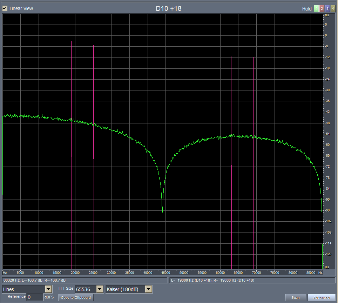
Task: Click the magenta peak near 69000 Hz
Action: (253, 58)
